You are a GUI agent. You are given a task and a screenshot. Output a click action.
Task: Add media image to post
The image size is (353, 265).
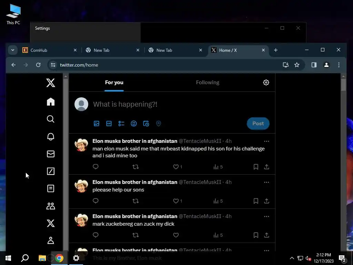pyautogui.click(x=97, y=124)
